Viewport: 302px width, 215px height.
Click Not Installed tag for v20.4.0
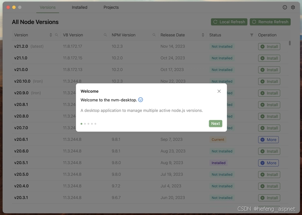222,186
